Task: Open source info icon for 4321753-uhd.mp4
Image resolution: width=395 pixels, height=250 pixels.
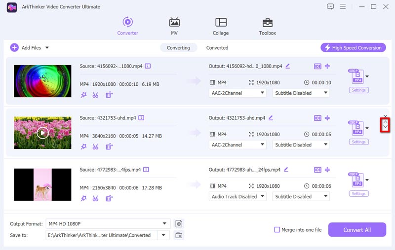Action: [x=142, y=118]
